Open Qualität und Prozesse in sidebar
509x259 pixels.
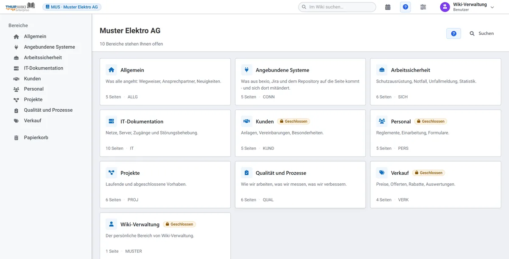pyautogui.click(x=48, y=110)
